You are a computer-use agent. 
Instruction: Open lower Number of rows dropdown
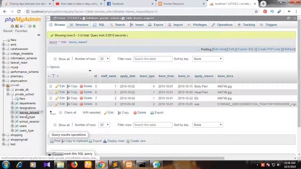(x=104, y=125)
